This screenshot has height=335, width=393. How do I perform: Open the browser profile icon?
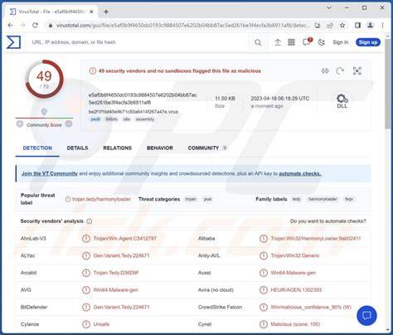tap(370, 26)
